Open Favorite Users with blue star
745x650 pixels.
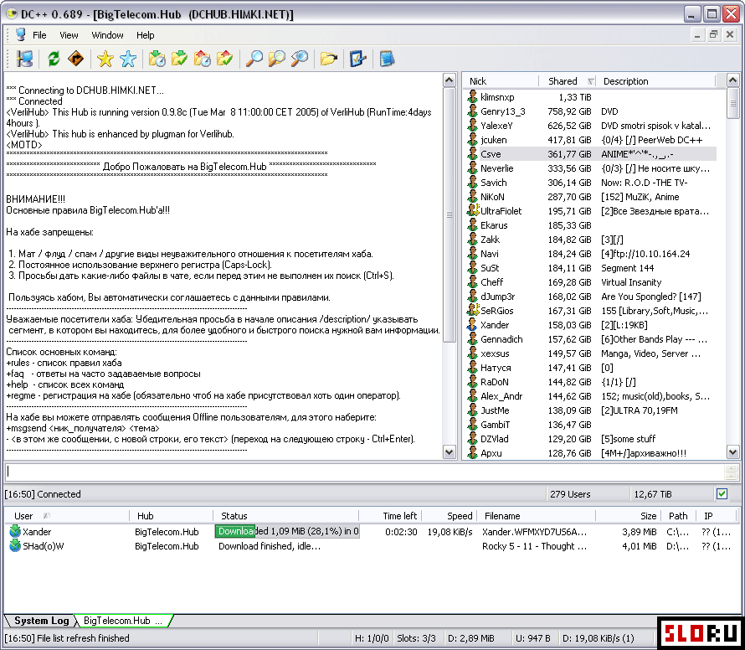tap(128, 59)
